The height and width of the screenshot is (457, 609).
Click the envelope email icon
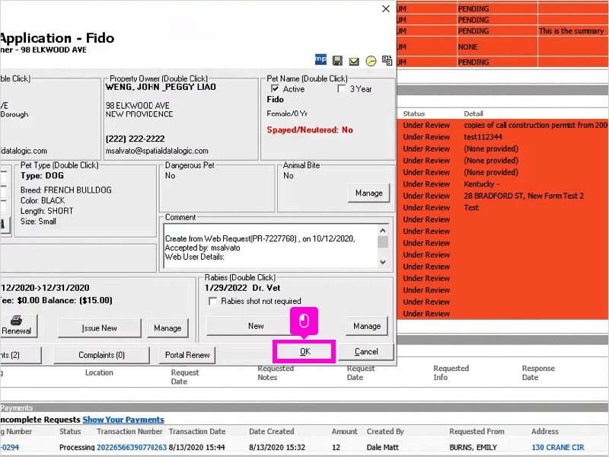(x=354, y=62)
